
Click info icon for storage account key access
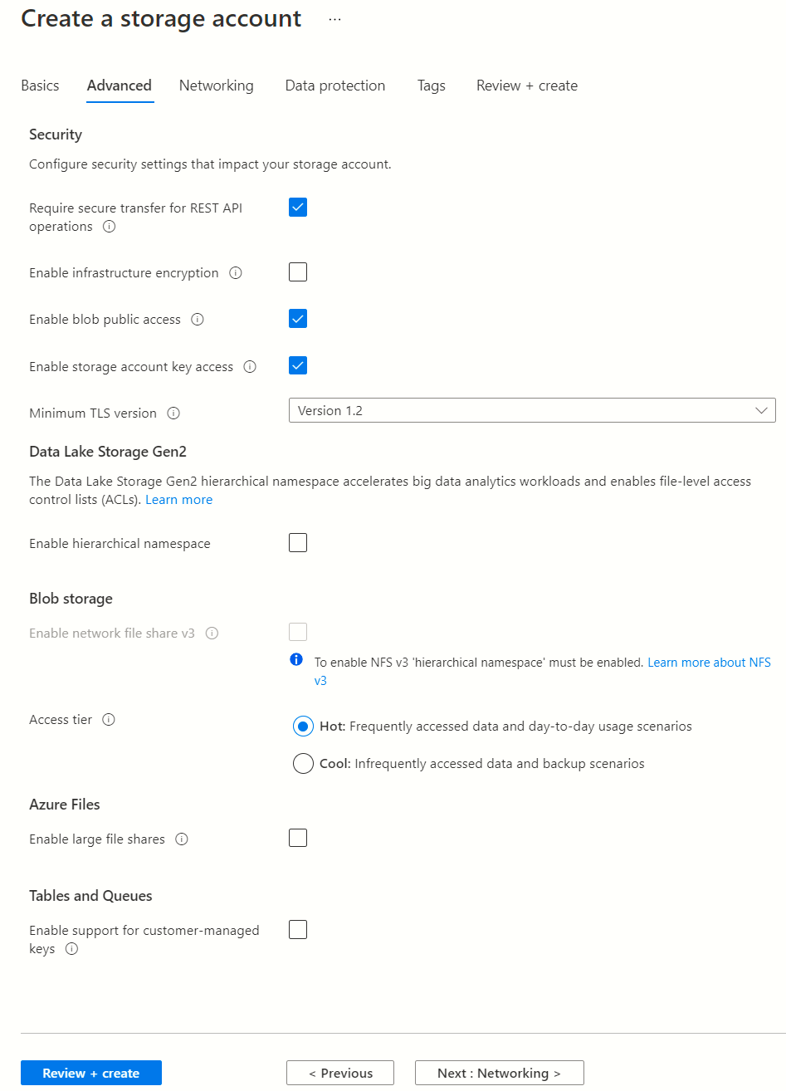(250, 367)
